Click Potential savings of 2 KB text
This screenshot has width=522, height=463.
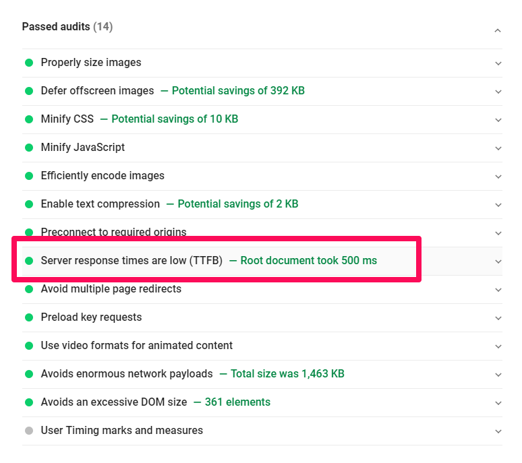coord(237,204)
